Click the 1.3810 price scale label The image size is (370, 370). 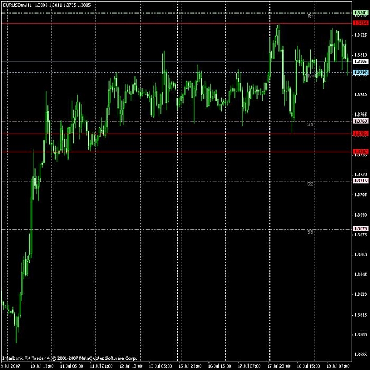pos(361,55)
